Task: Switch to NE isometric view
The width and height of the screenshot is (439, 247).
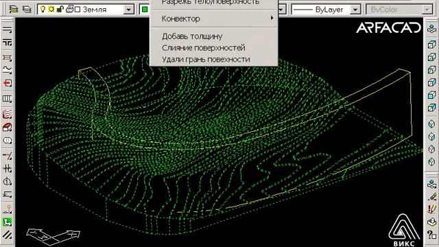Action: 431,150
